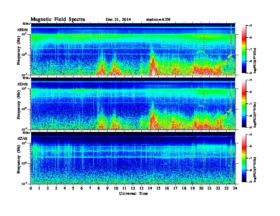
Task: Click hour tick label 6 on time axis
Action: 82,188
